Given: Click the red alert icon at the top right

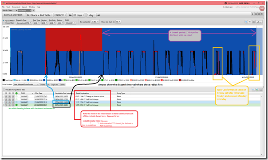Looking at the screenshot, I should [262, 8].
